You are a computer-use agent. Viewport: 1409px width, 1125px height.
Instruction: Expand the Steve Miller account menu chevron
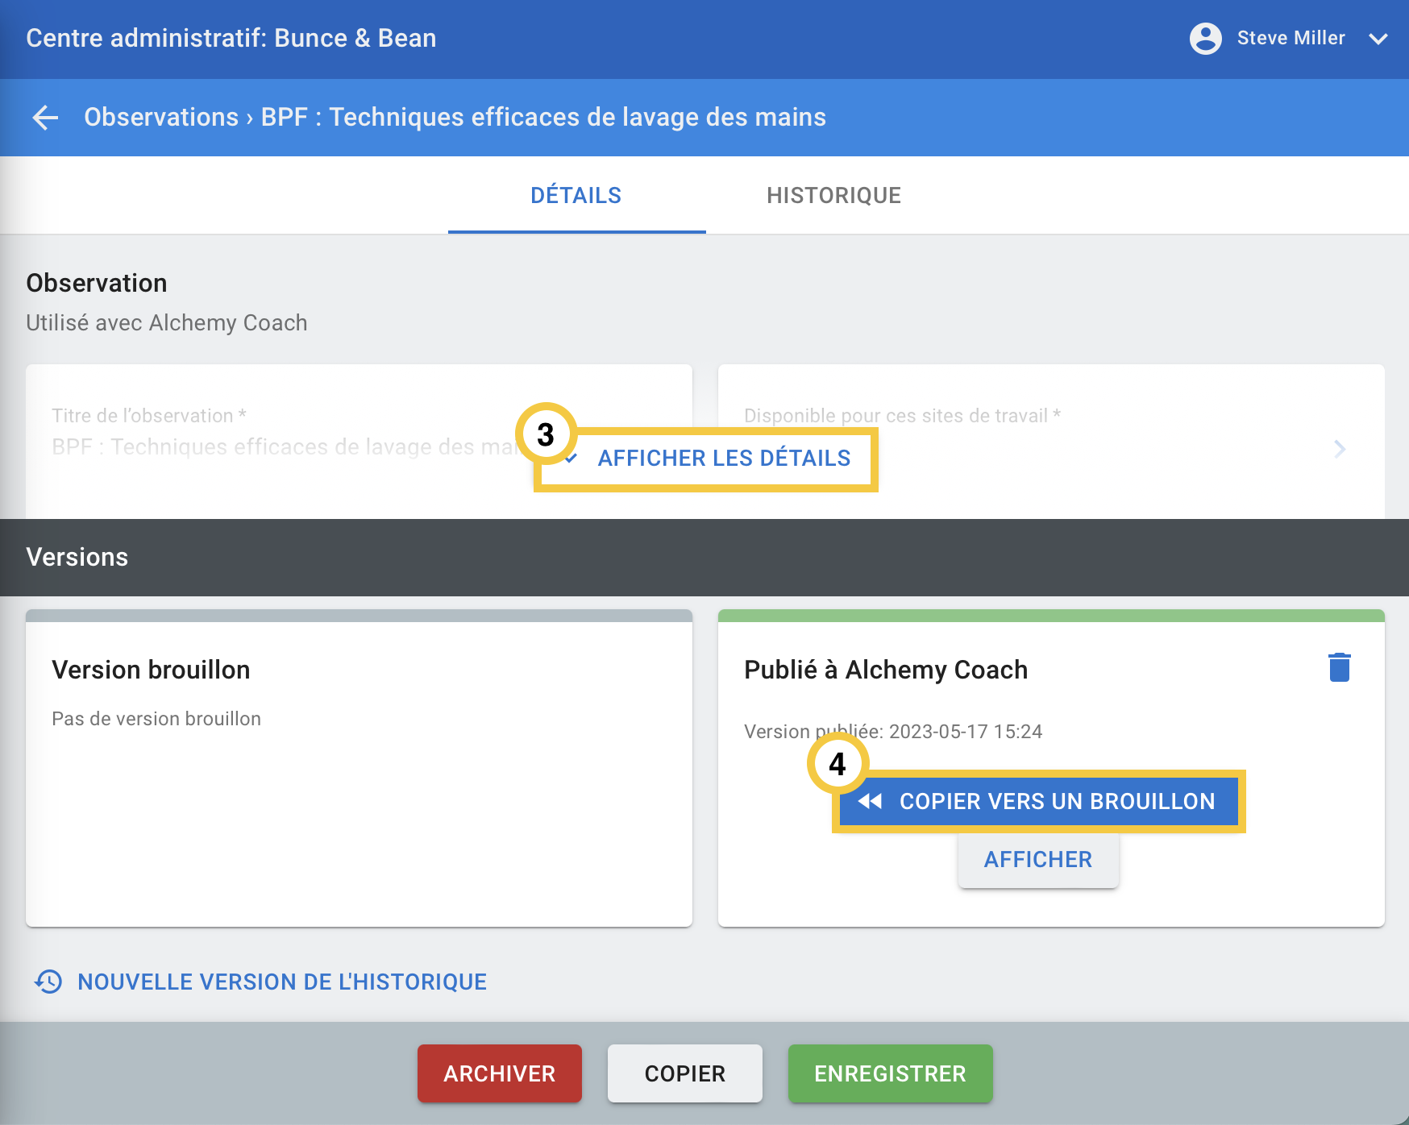(1378, 39)
